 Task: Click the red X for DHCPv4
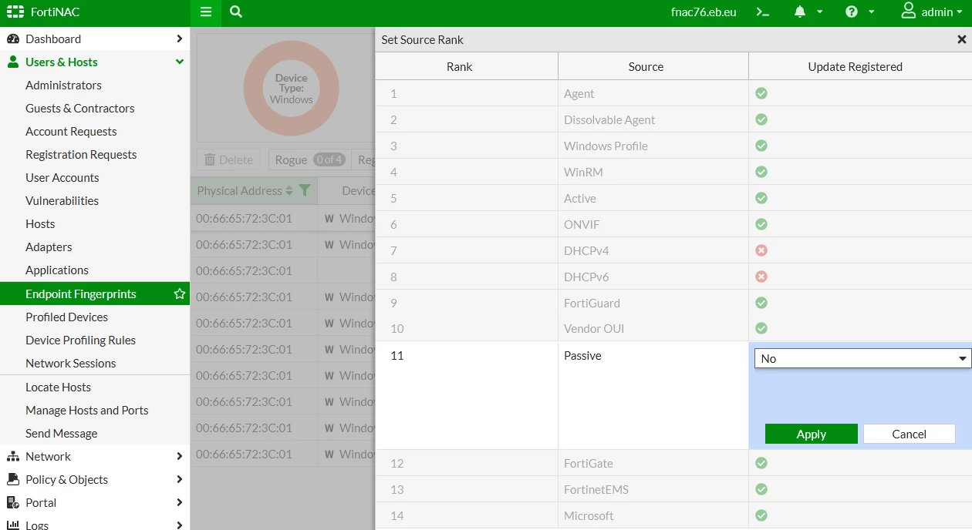[x=761, y=250]
